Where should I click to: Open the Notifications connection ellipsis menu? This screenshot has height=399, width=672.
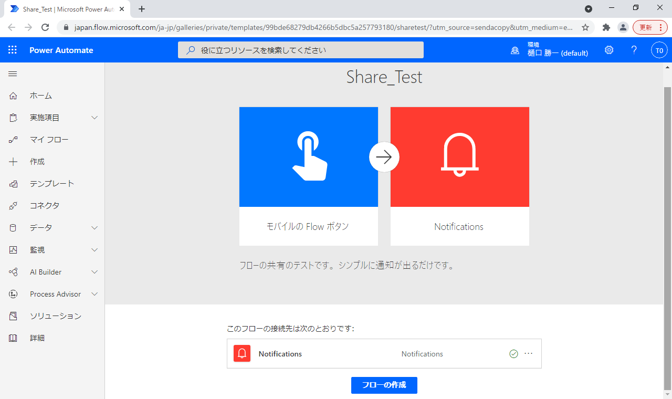click(x=529, y=353)
